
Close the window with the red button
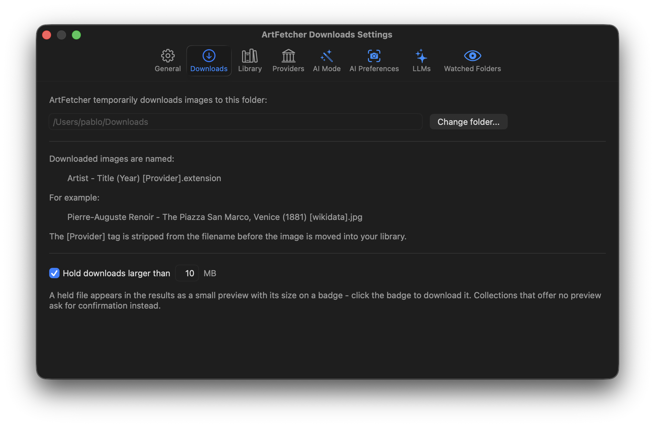click(47, 35)
